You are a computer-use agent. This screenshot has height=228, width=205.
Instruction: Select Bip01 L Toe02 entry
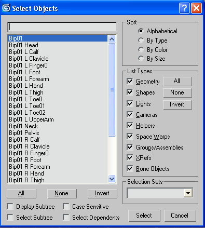58,113
